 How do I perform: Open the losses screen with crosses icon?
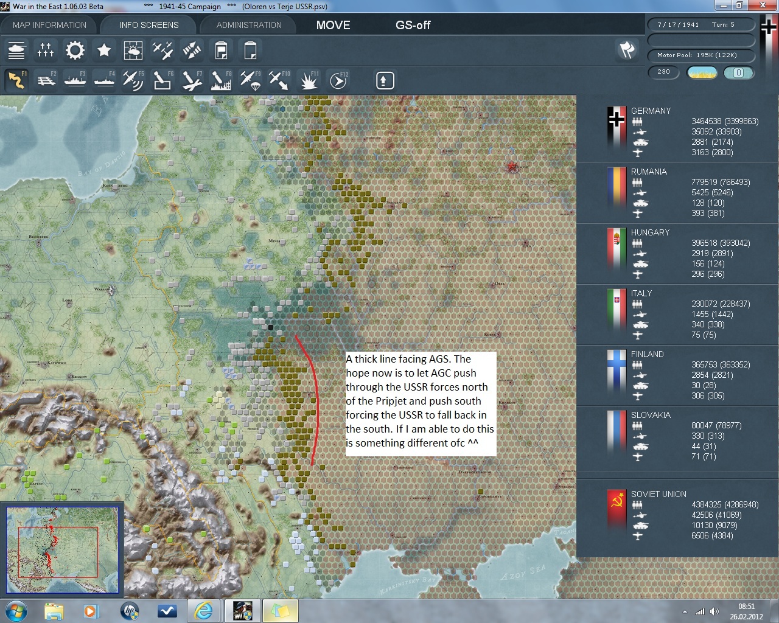point(46,50)
